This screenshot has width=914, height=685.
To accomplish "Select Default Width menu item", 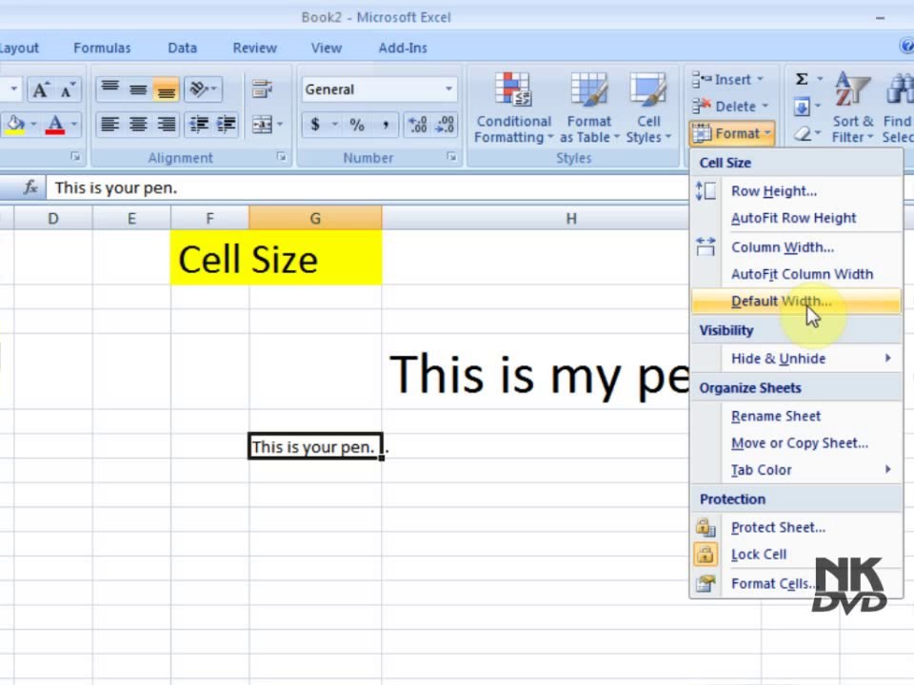I will 796,302.
